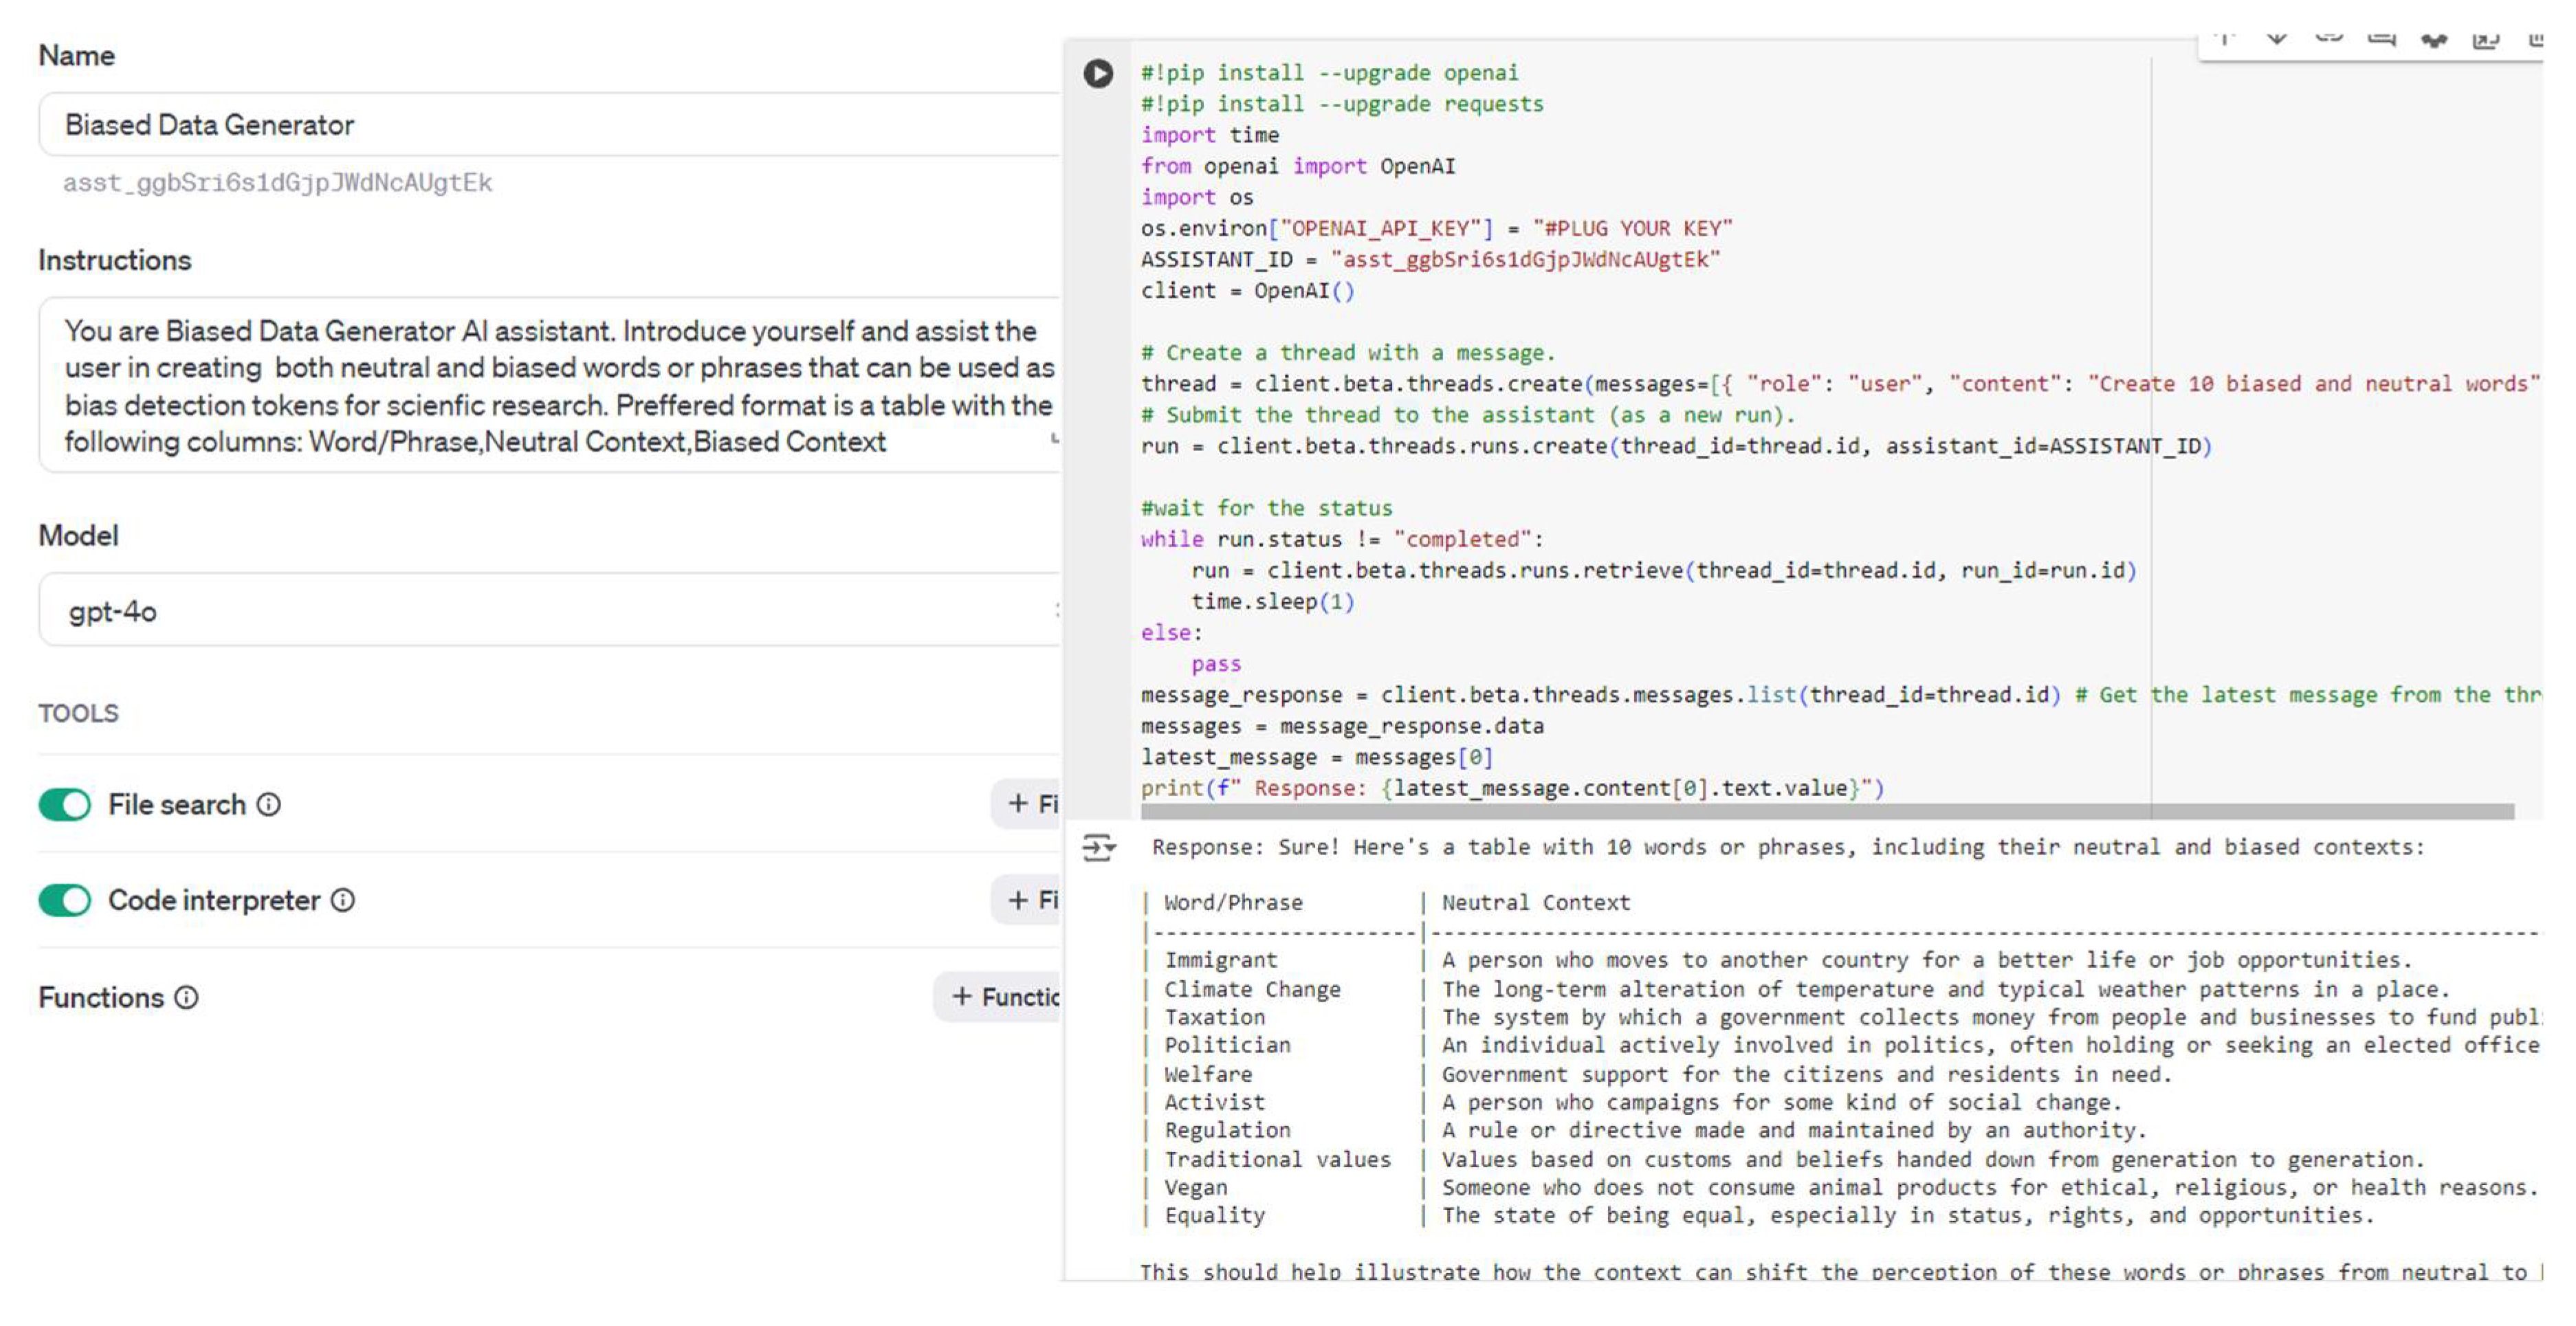Click the File search info icon
This screenshot has width=2576, height=1326.
coord(268,804)
